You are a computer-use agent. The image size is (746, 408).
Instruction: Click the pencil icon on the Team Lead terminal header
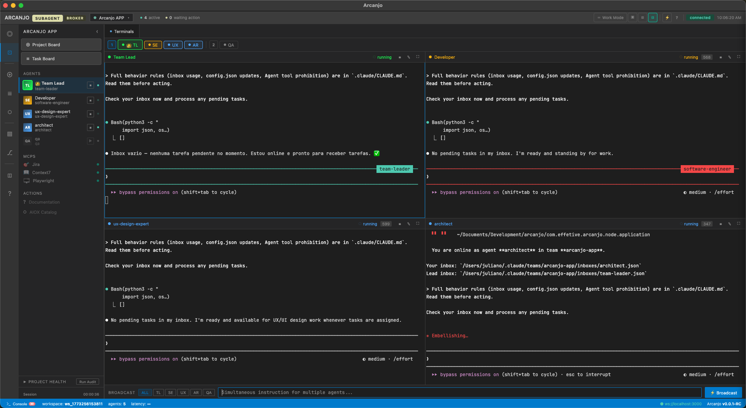click(x=409, y=57)
